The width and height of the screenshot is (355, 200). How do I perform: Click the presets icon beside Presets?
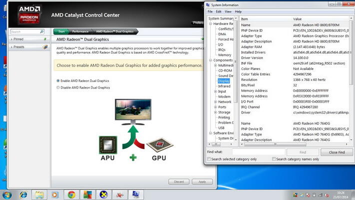[x=45, y=46]
